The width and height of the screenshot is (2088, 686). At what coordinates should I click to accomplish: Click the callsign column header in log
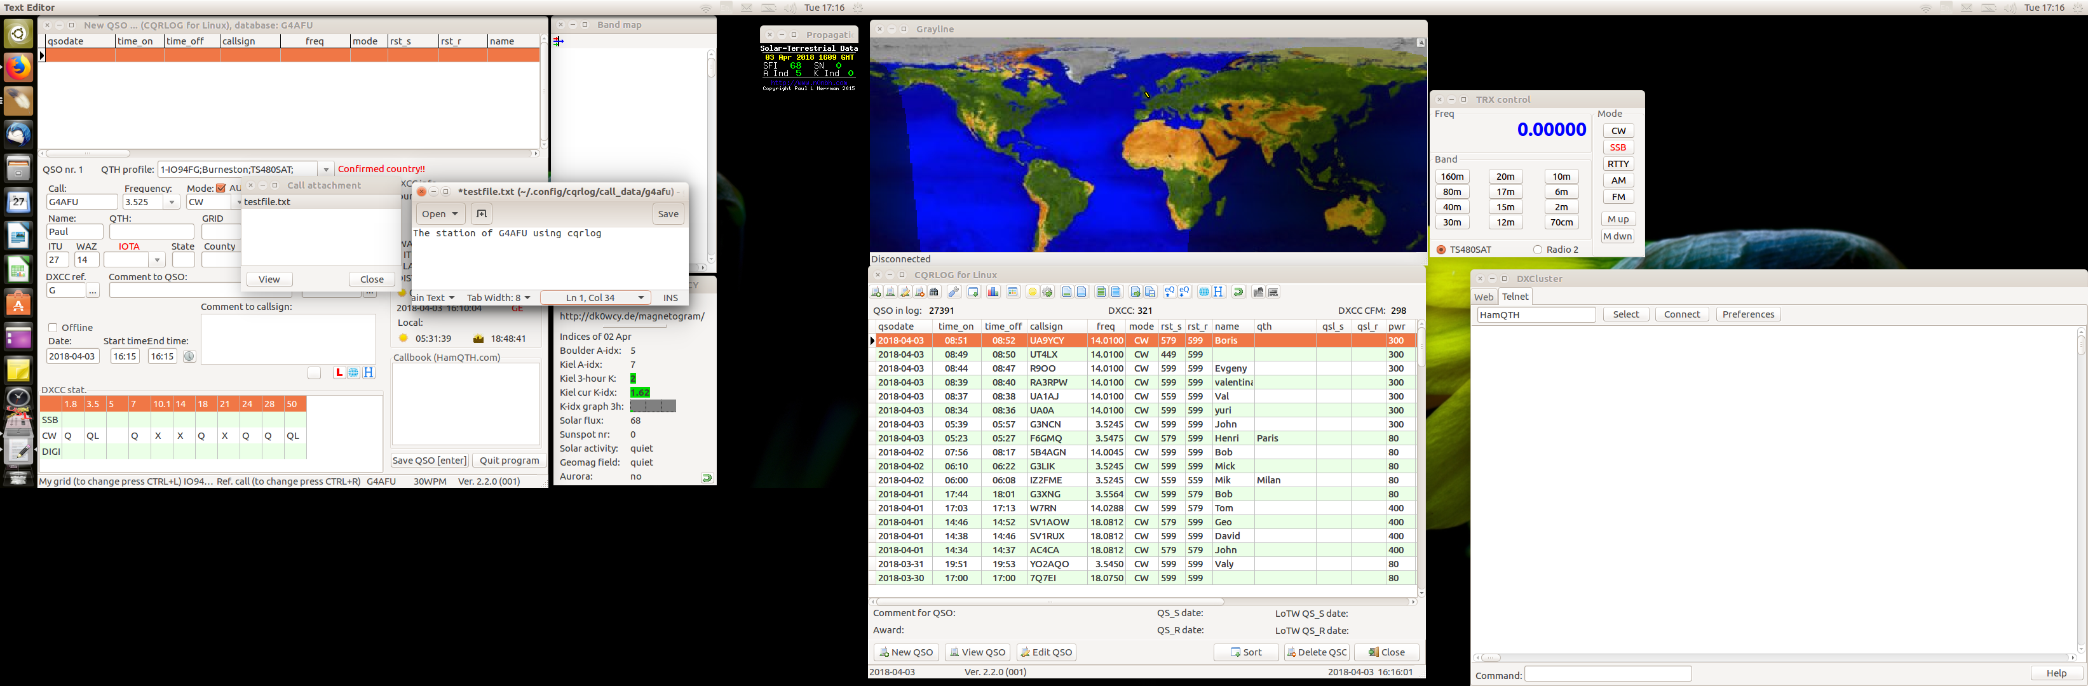pyautogui.click(x=1055, y=326)
